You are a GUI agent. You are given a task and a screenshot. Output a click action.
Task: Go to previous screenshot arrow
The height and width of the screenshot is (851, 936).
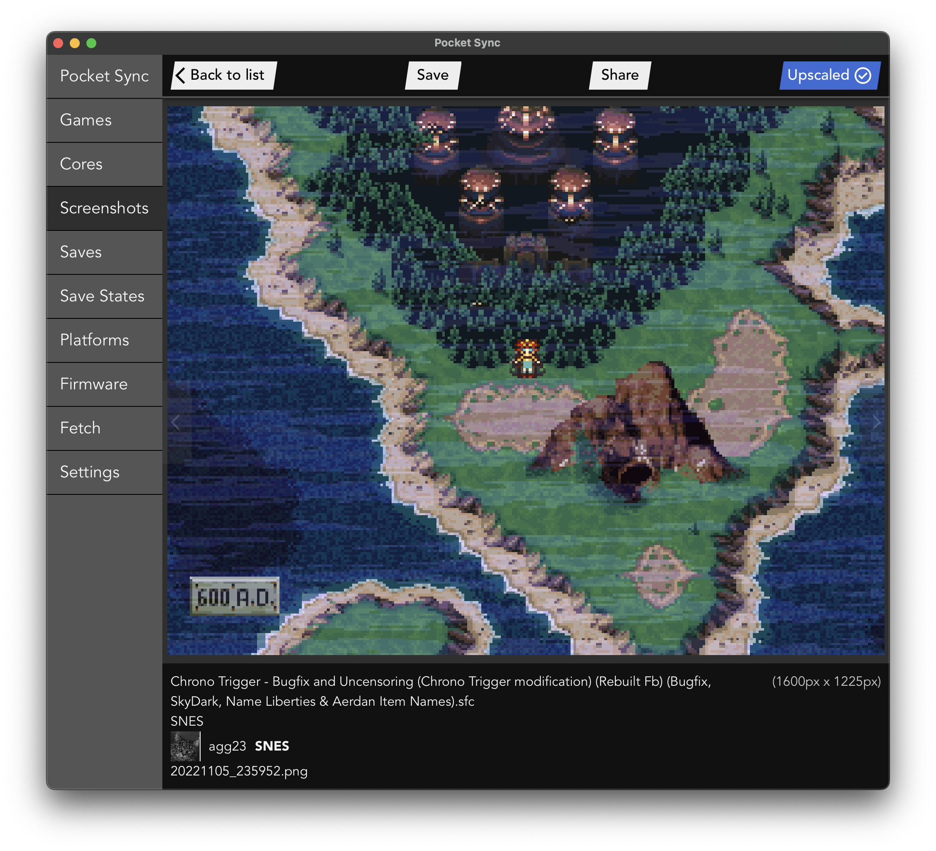(x=176, y=422)
